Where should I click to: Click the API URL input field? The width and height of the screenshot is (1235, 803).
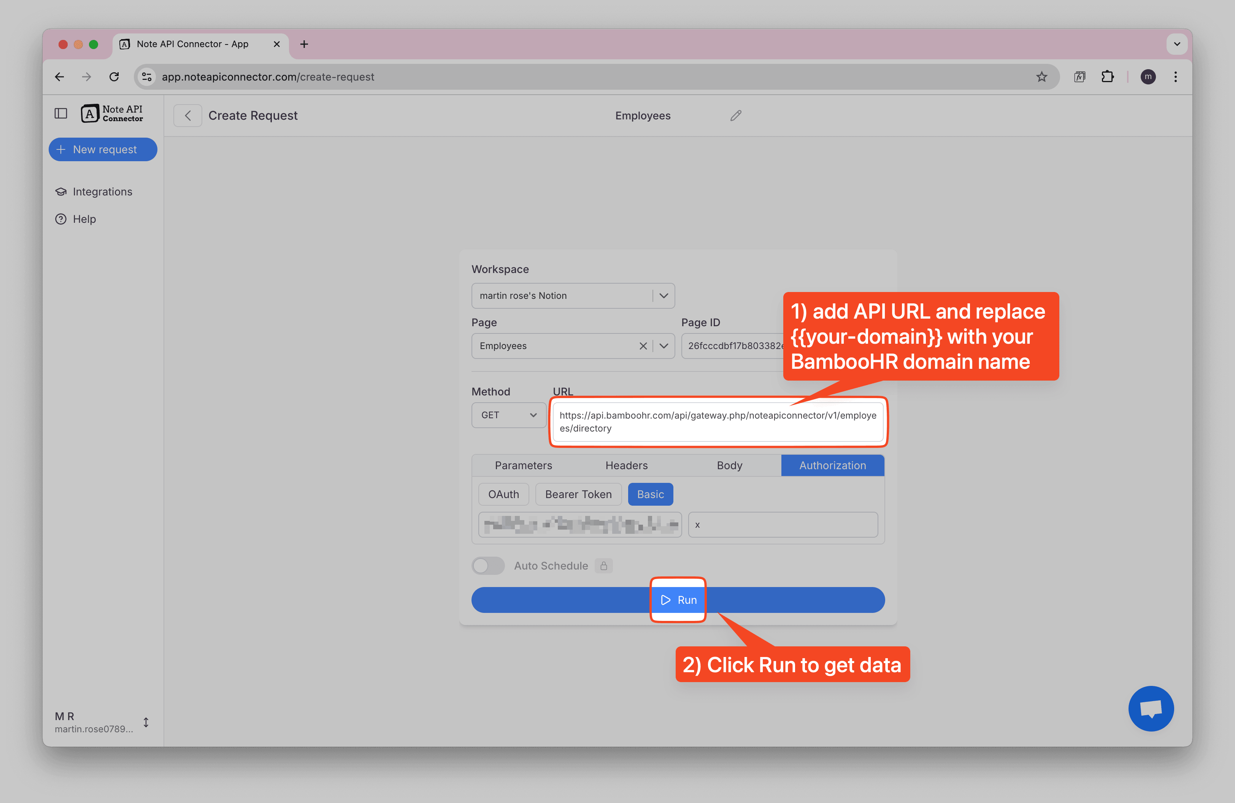pos(718,422)
